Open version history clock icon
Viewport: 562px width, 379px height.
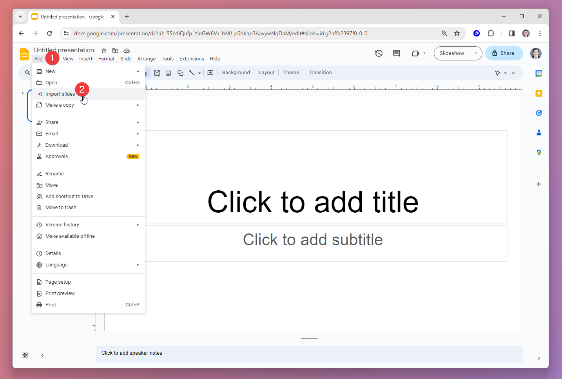pos(379,53)
